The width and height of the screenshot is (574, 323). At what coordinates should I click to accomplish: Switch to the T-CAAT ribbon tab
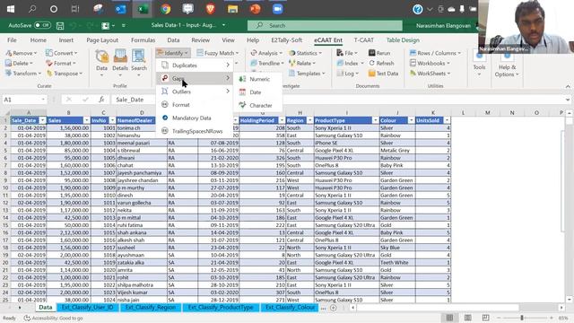[363, 40]
